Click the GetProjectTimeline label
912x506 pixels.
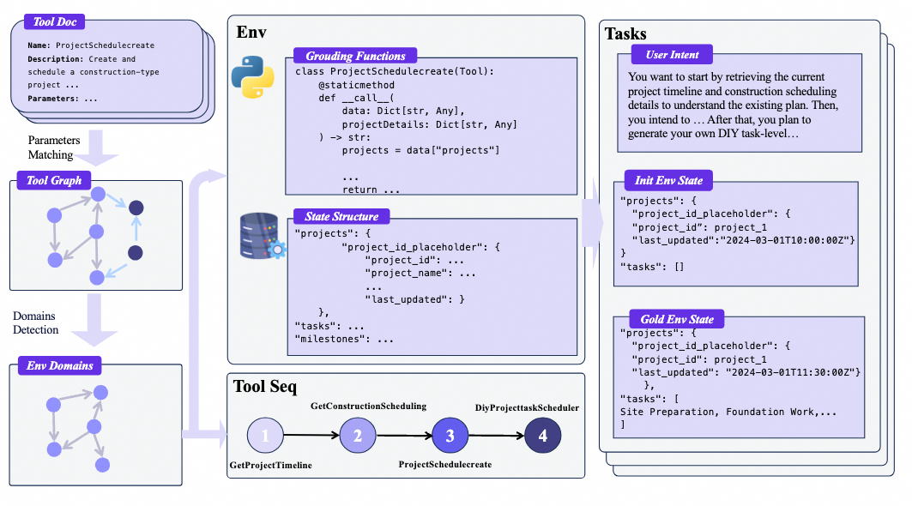(270, 466)
